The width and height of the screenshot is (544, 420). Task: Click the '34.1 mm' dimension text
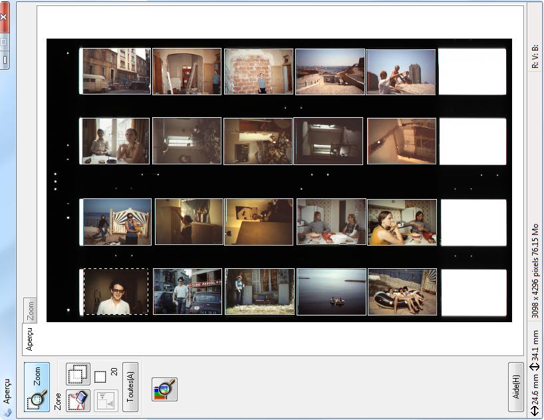(535, 345)
